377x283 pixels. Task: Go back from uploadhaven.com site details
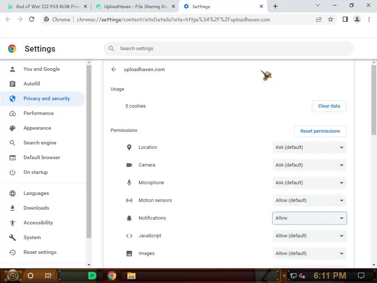tap(114, 69)
